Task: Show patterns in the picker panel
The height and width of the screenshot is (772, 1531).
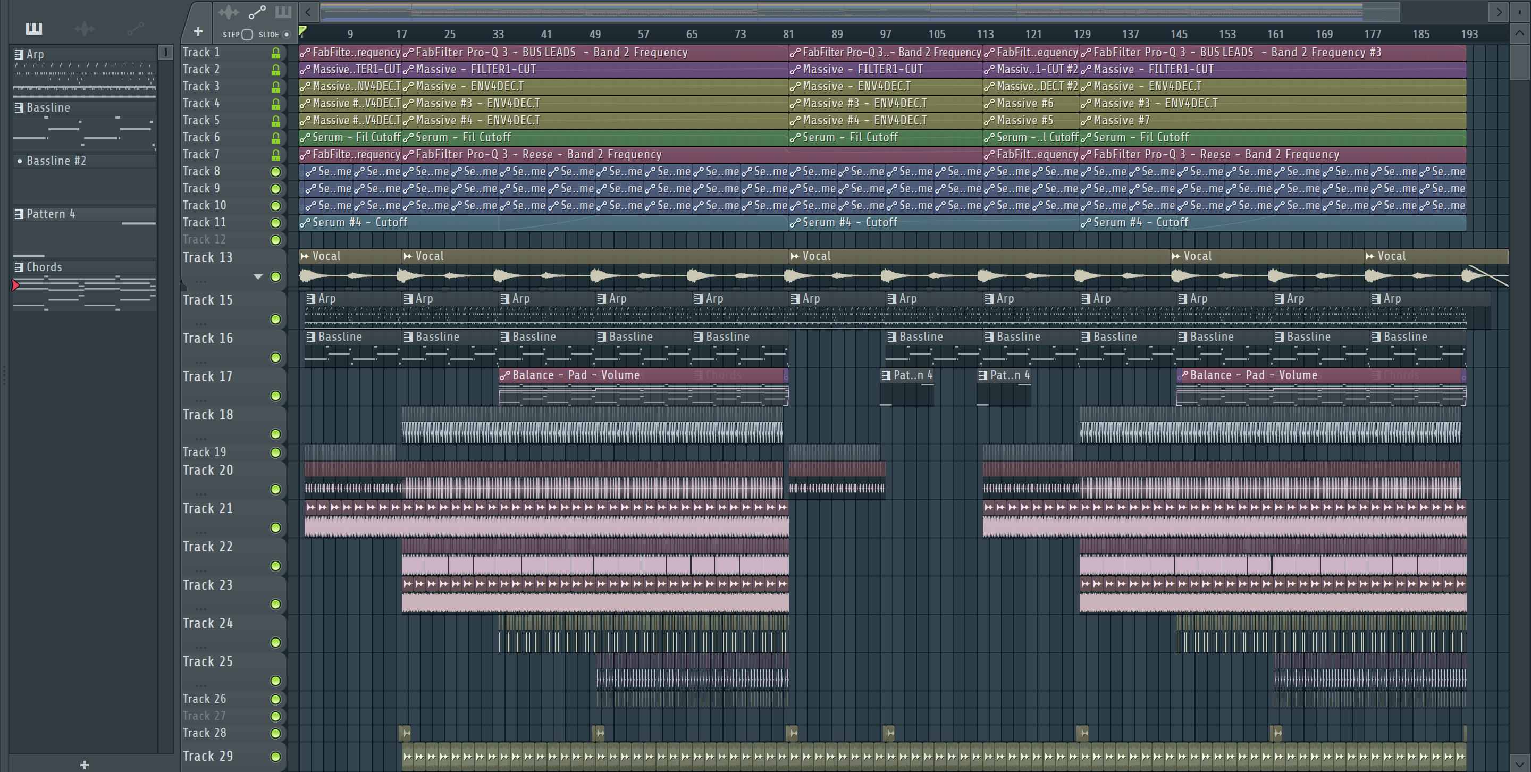Action: click(x=34, y=28)
